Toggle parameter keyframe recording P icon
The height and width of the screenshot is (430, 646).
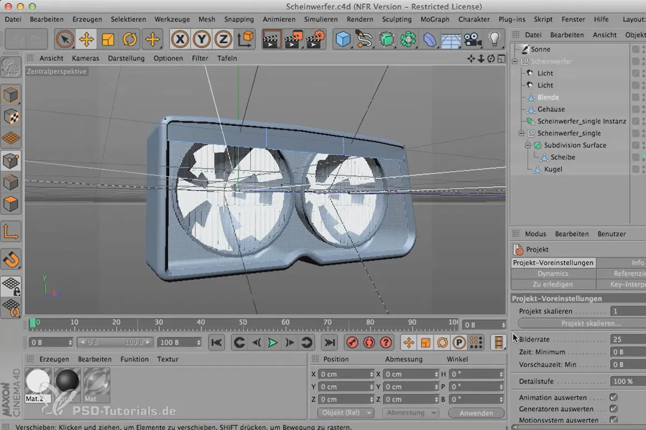point(459,342)
